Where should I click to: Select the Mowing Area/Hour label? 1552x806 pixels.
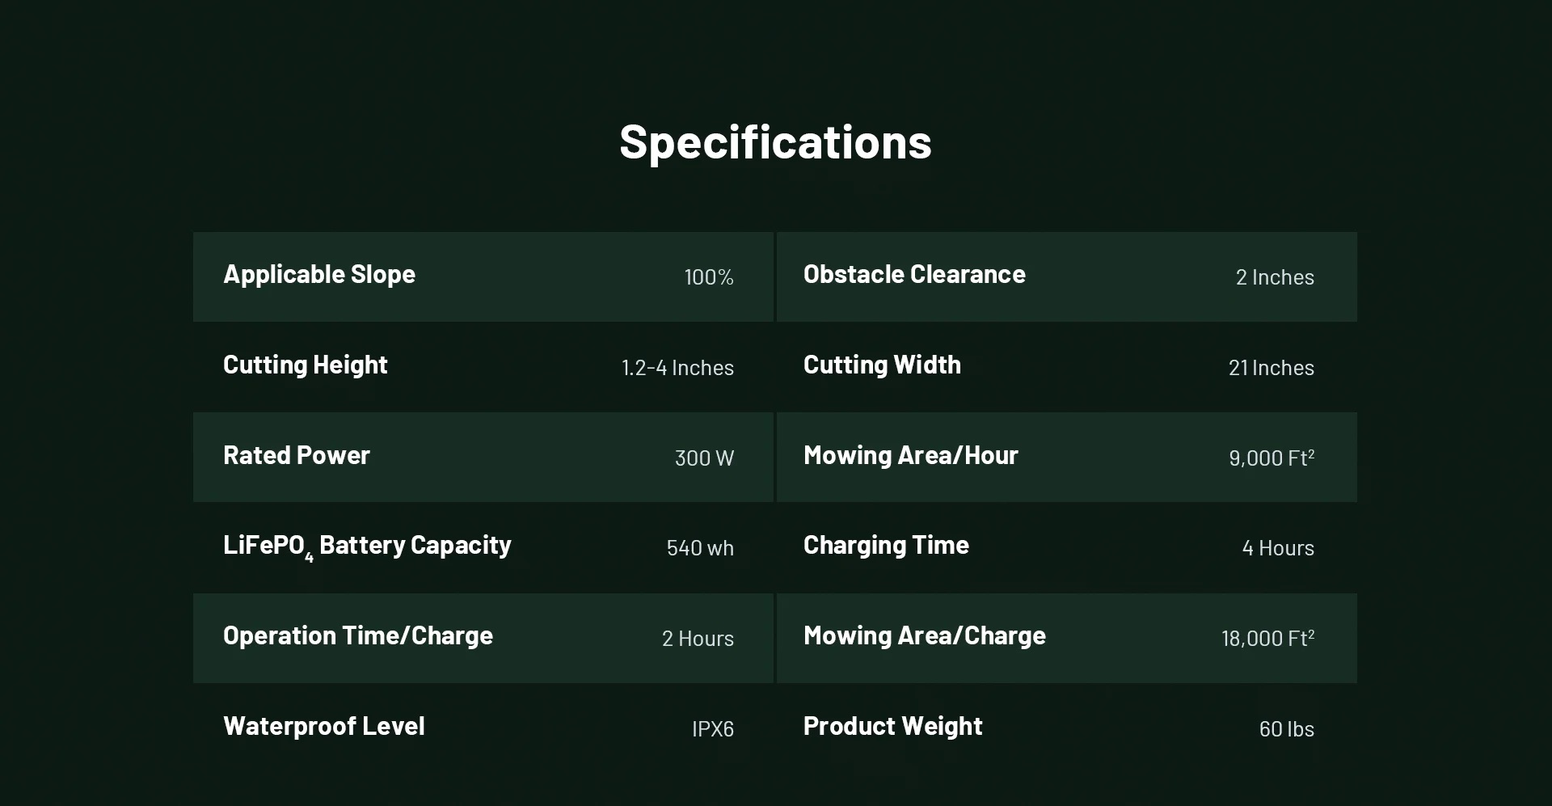[911, 456]
